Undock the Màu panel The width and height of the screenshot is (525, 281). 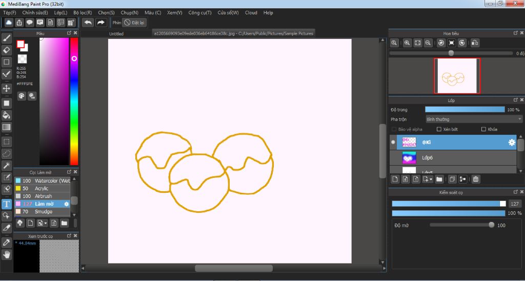coord(69,33)
